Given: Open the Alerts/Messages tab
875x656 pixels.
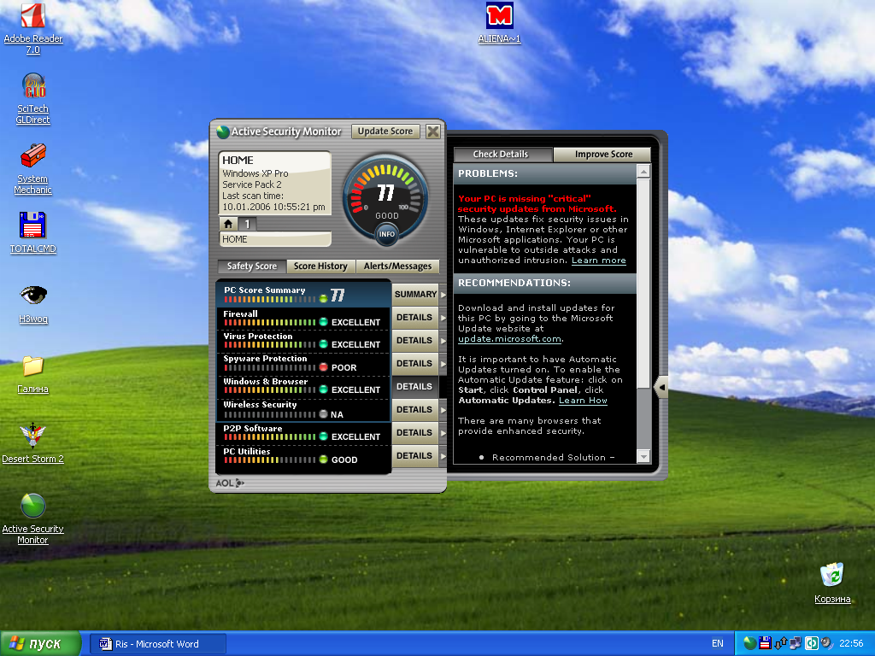Looking at the screenshot, I should (x=397, y=266).
